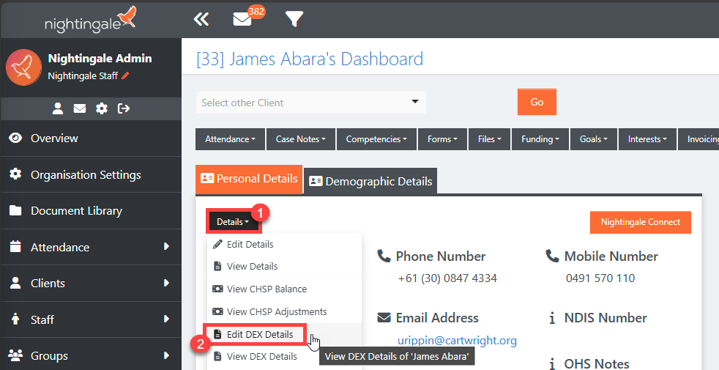
Task: Open the Case Notes dropdown
Action: coord(301,139)
